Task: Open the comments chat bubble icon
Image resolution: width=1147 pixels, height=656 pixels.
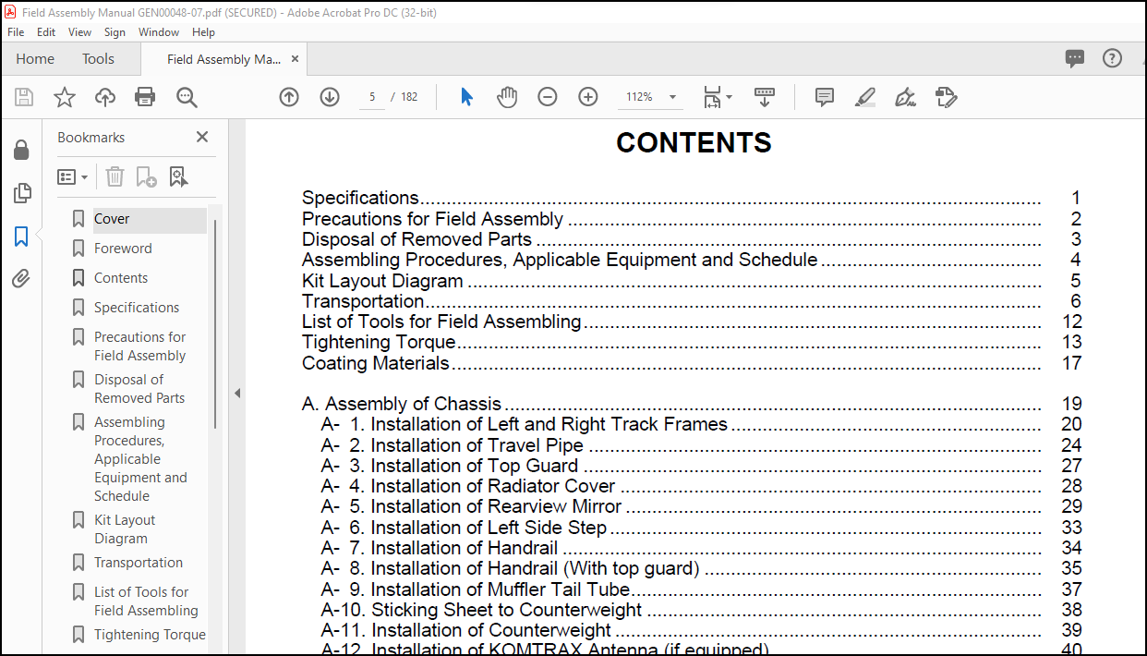Action: pos(1075,58)
